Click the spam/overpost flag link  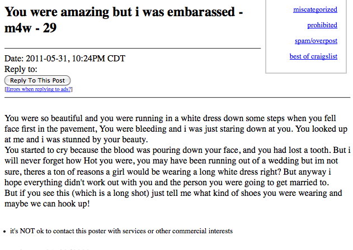[x=316, y=41]
